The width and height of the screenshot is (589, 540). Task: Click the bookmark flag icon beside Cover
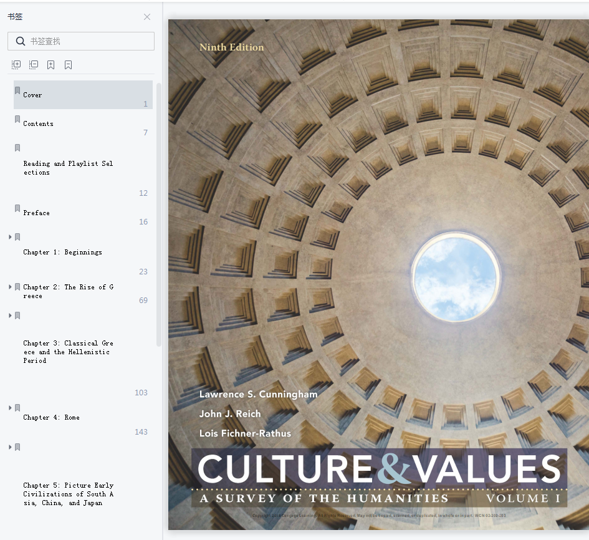[17, 90]
